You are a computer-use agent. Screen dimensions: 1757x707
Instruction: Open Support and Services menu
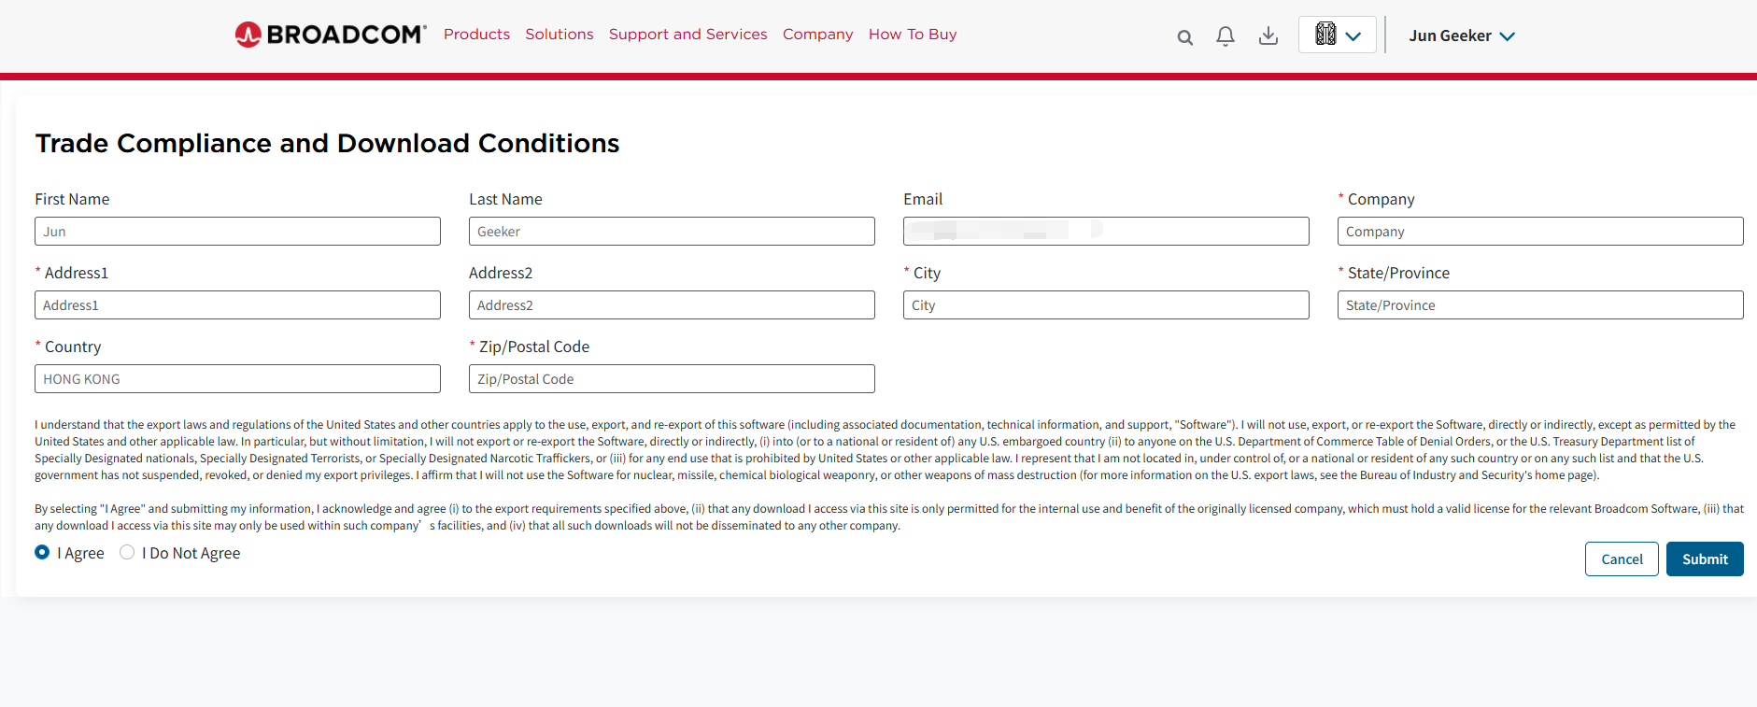[x=688, y=35]
